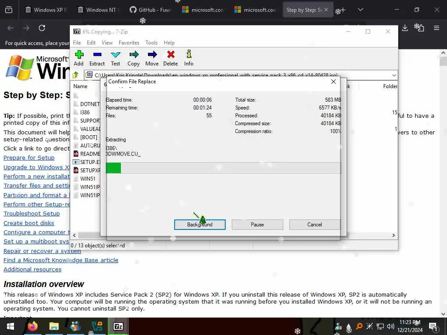Open the Help menu in 7-Zip
The width and height of the screenshot is (447, 335).
point(169,43)
